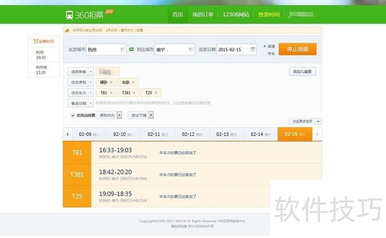Click the T381 train number block
This screenshot has width=386, height=238.
pos(77,174)
